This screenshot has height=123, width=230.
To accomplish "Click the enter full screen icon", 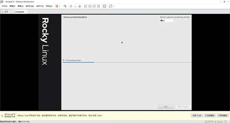I will point(94,6).
